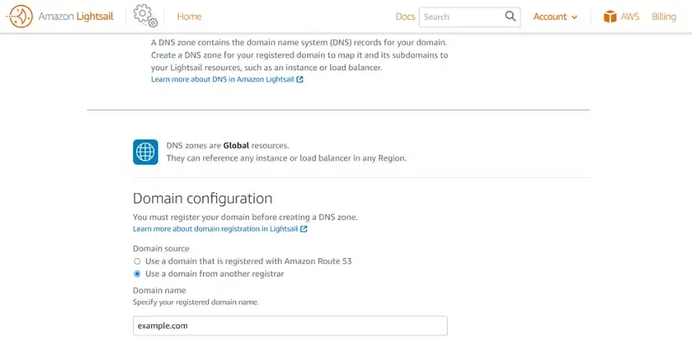Click external link icon after DNS learn more
Viewport: 692px width, 346px height.
pyautogui.click(x=300, y=80)
